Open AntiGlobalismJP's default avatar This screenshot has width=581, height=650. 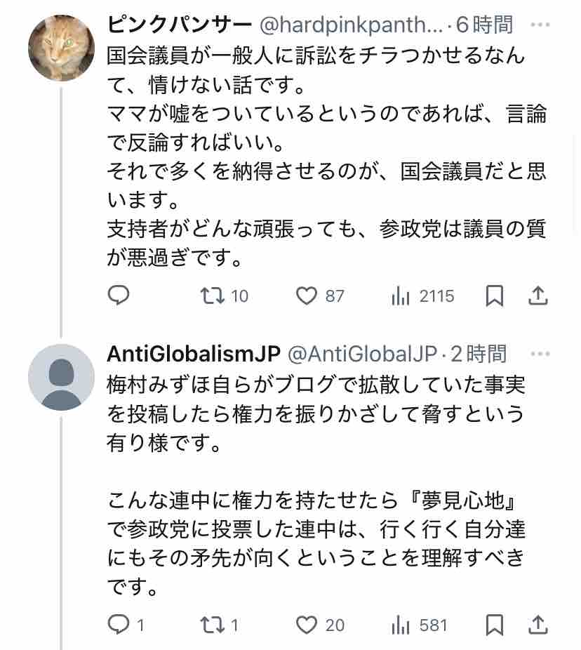(61, 377)
